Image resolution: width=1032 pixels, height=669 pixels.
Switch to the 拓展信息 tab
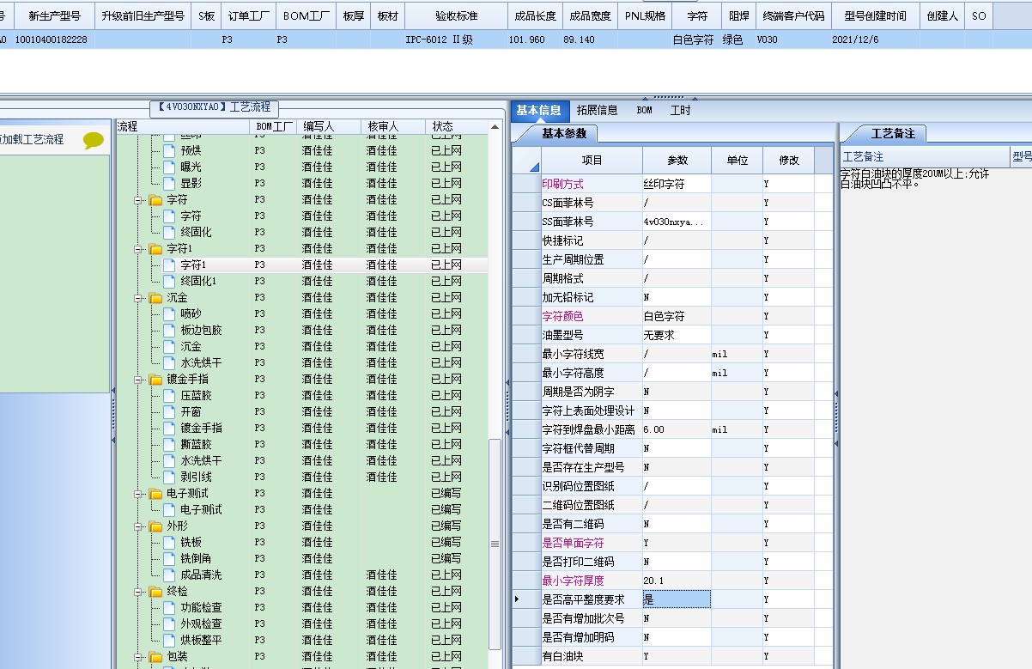(x=597, y=110)
